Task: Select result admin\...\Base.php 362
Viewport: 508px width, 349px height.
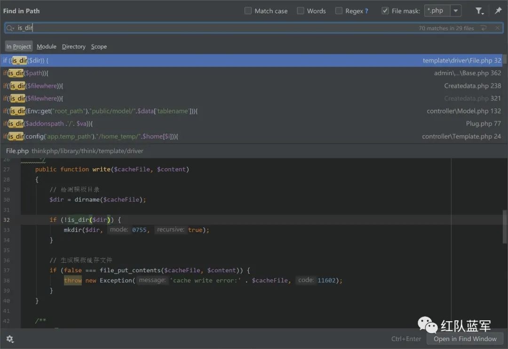Action: point(251,73)
